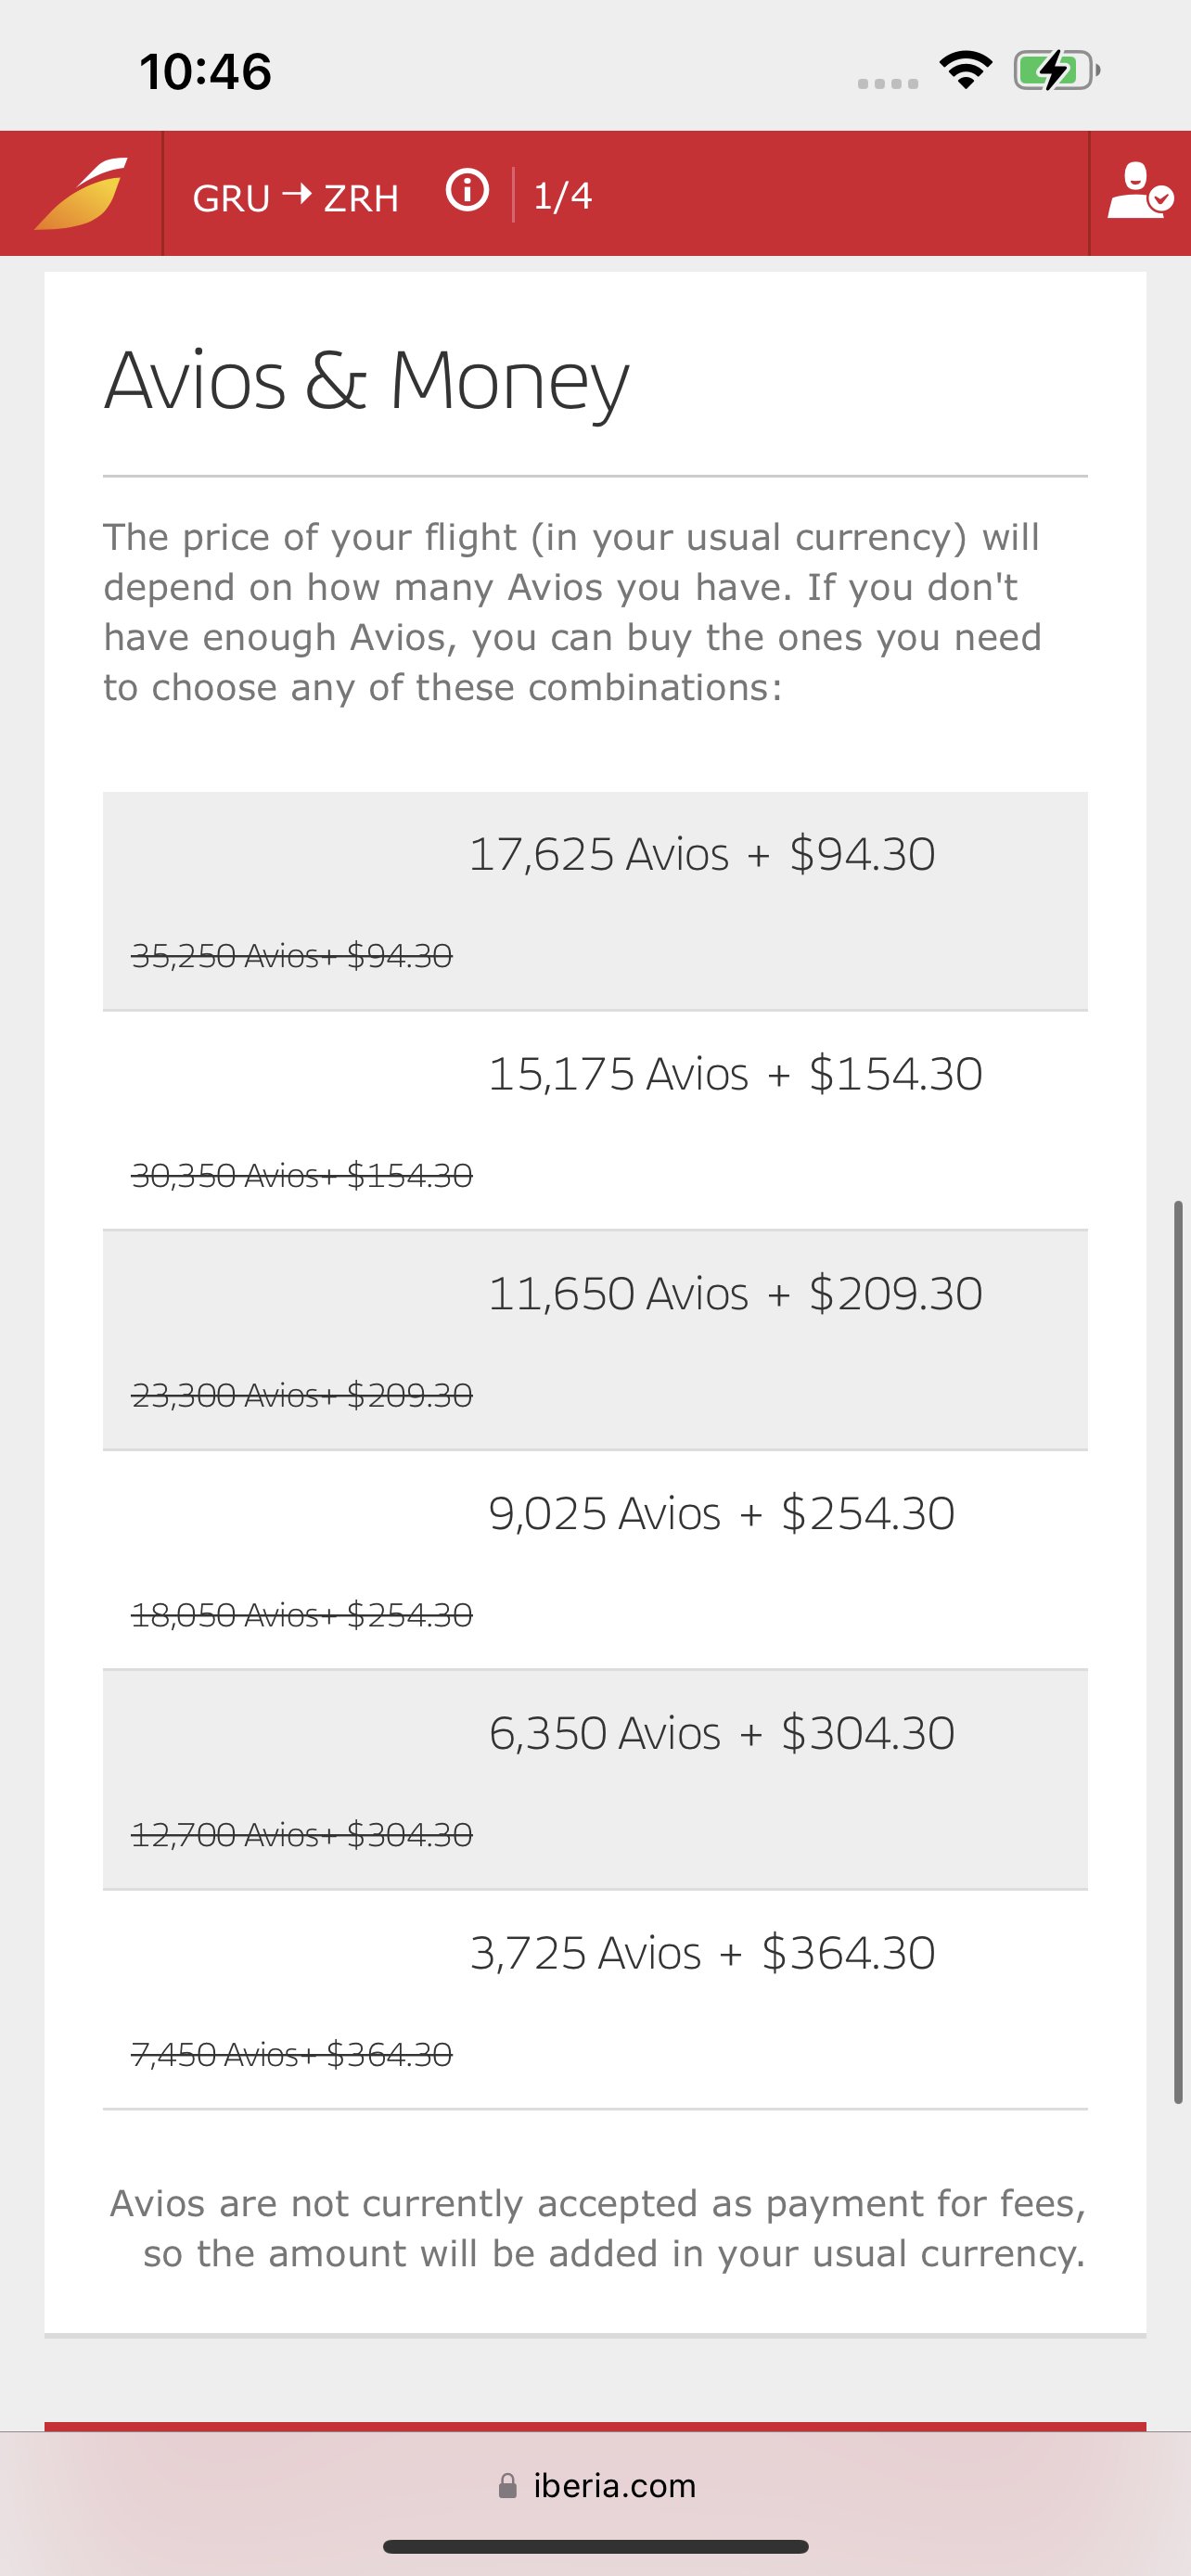Tap the Avios & Money heading
This screenshot has height=2576, width=1191.
[x=367, y=381]
